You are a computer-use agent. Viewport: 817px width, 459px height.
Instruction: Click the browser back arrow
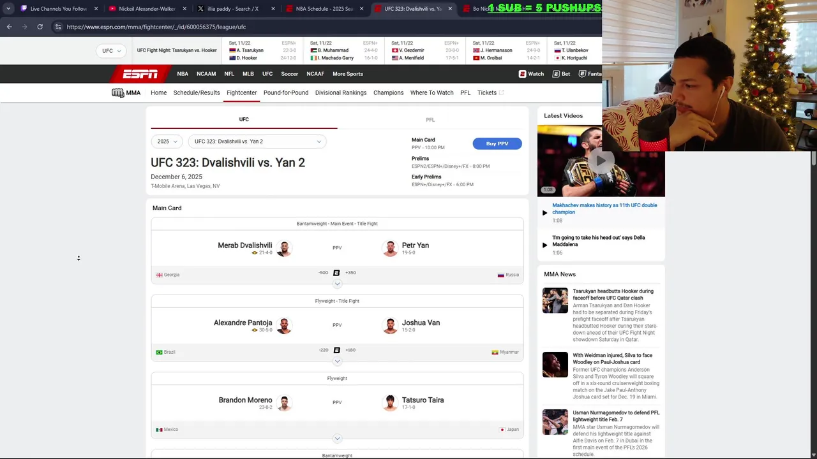click(9, 27)
